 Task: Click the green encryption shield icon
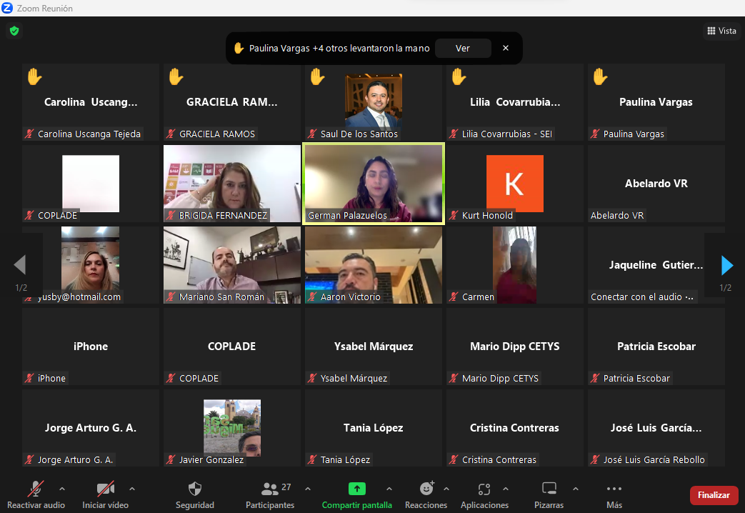14,31
